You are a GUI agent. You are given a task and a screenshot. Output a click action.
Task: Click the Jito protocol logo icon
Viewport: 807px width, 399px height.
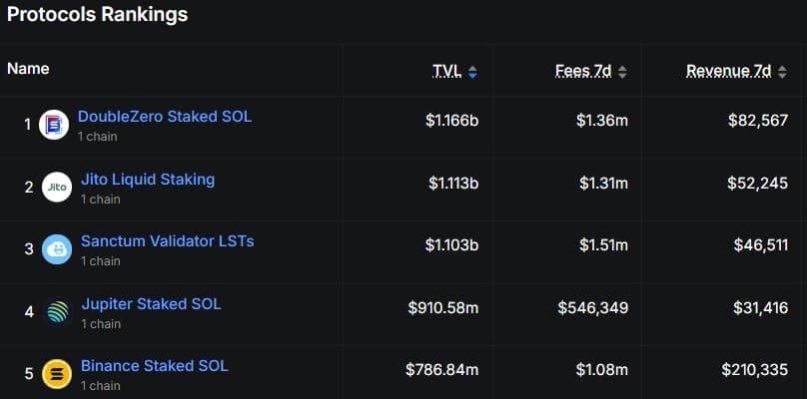56,188
